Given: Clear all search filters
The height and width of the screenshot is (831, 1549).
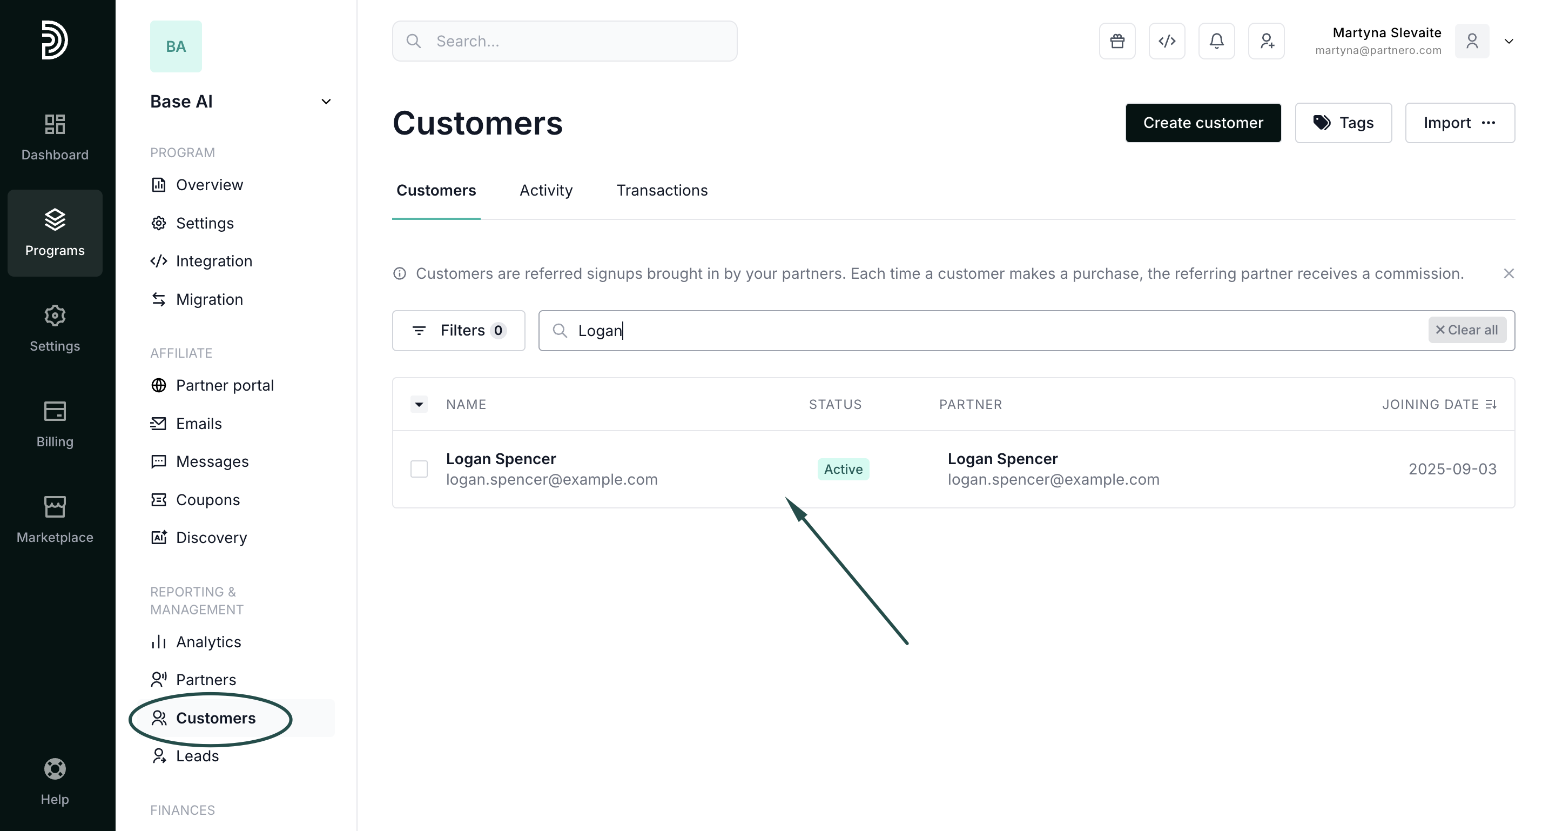Looking at the screenshot, I should pos(1466,330).
